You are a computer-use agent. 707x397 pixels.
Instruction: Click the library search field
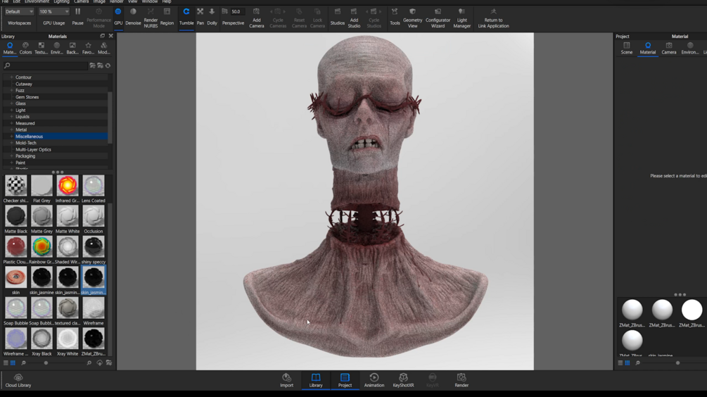click(x=45, y=65)
